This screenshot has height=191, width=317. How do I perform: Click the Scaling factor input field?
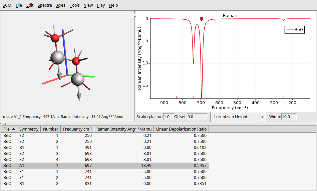(168, 117)
